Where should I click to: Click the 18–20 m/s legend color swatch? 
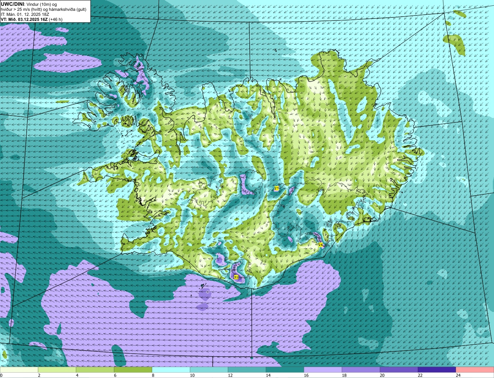point(361,370)
